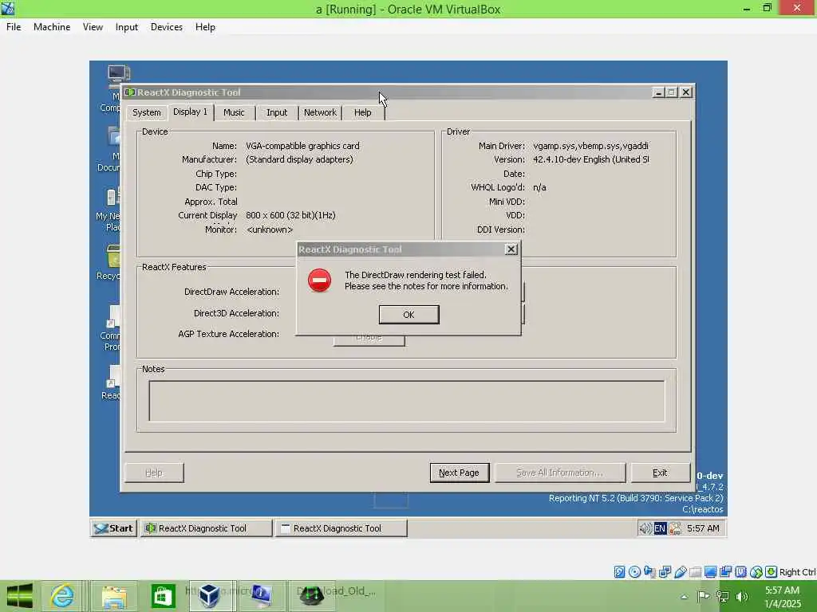Click inside the Notes text box
The image size is (817, 612).
pos(406,401)
